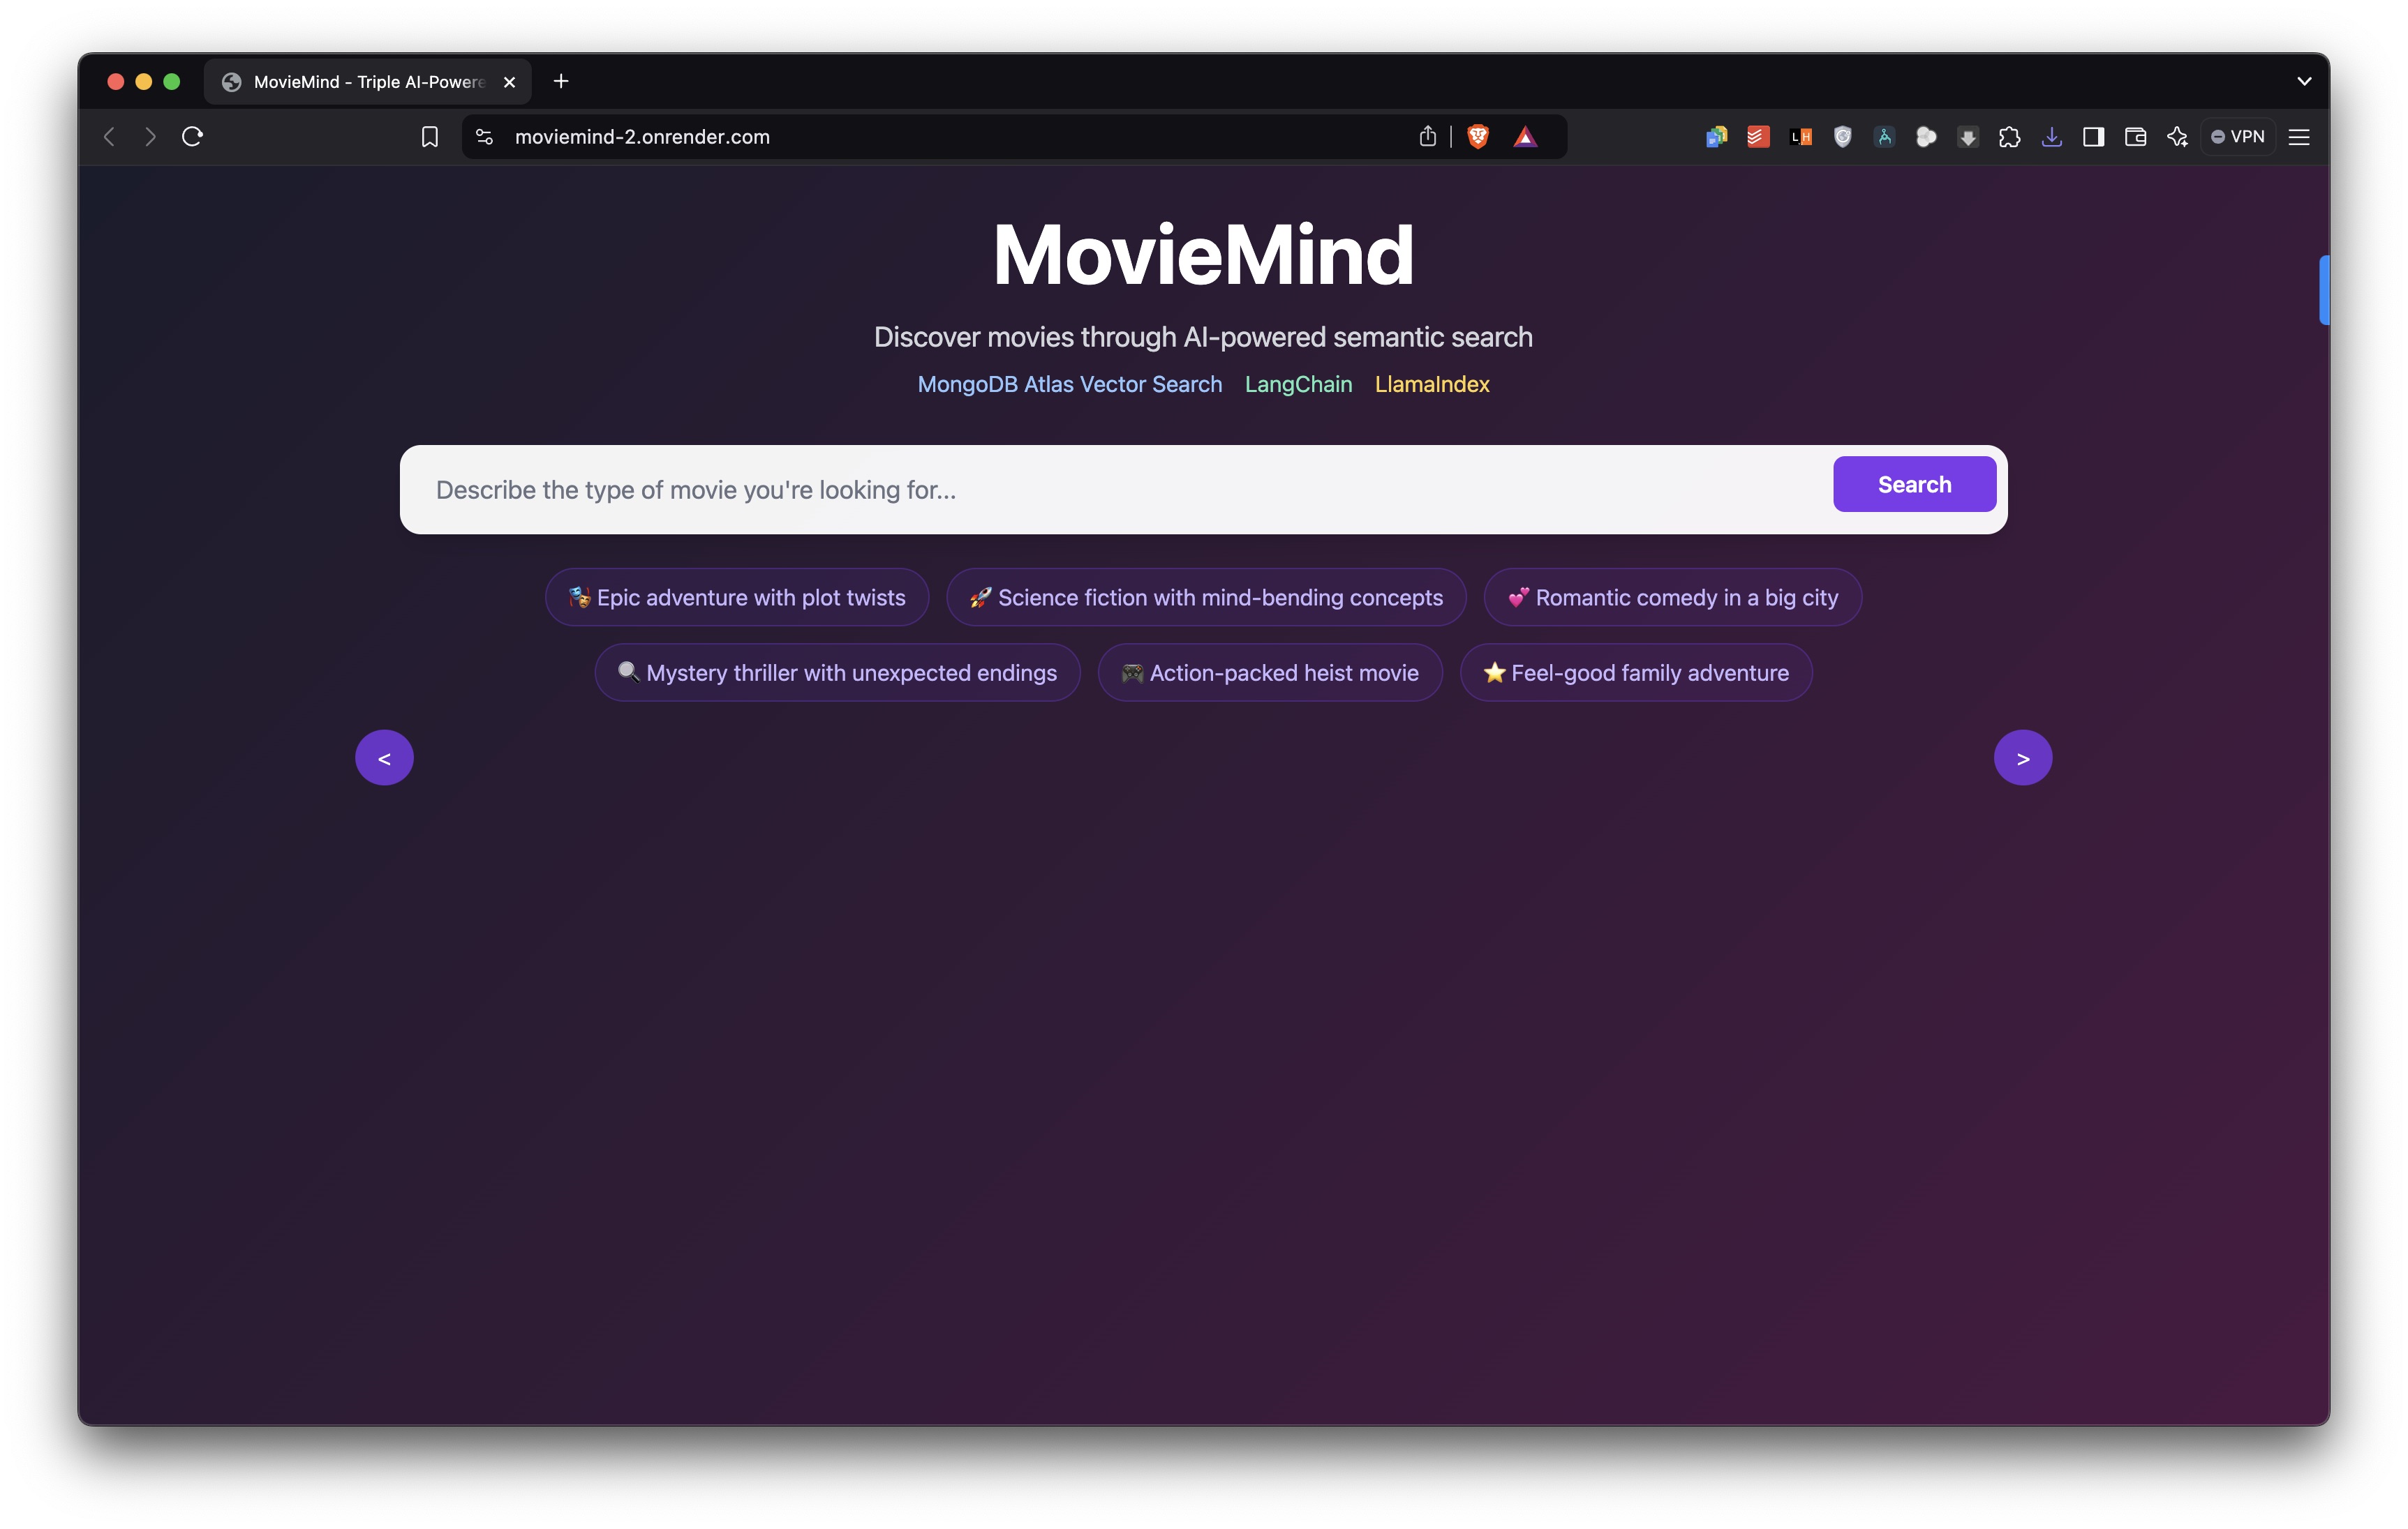Image resolution: width=2408 pixels, height=1529 pixels.
Task: Go to next carousel slide arrow
Action: coord(2022,758)
